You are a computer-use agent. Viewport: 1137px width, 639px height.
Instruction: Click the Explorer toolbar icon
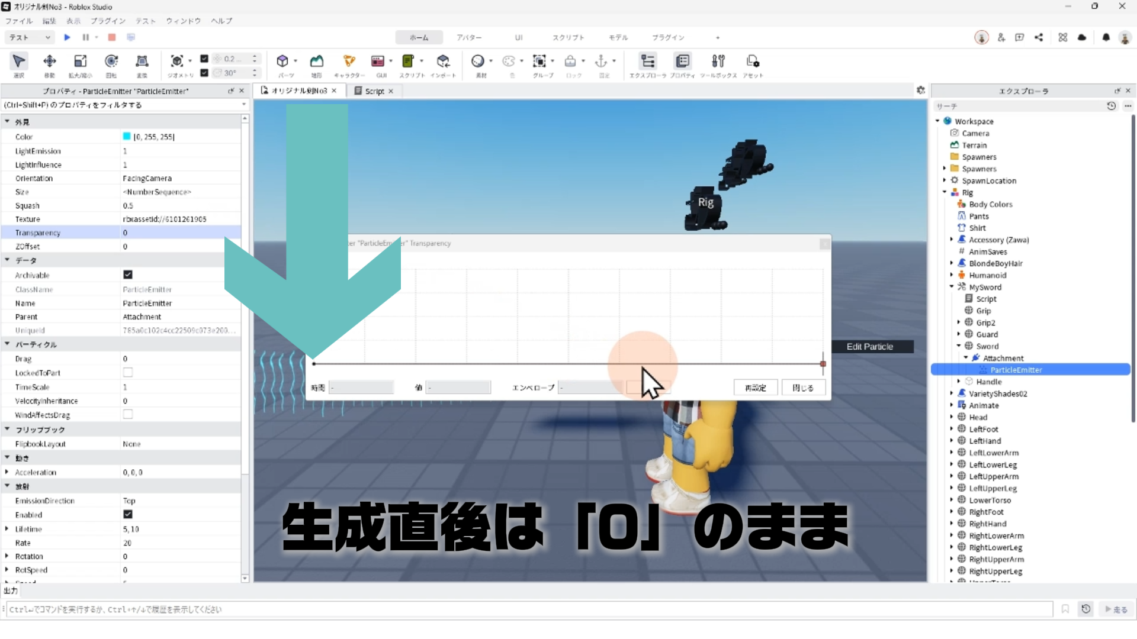pos(648,62)
